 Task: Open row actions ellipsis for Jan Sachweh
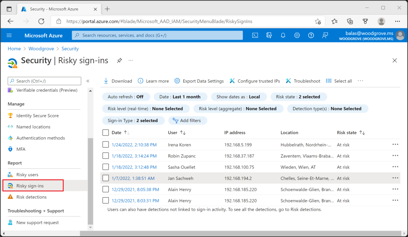coord(395,178)
